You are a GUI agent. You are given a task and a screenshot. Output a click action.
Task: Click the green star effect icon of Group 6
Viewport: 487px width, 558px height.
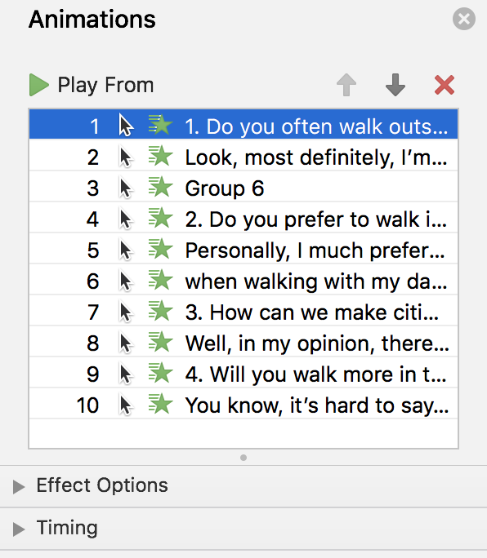161,187
